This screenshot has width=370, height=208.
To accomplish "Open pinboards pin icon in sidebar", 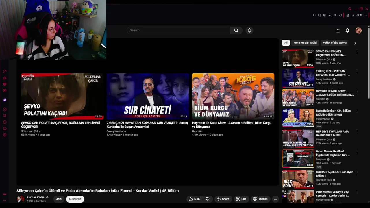I will [x=5, y=116].
